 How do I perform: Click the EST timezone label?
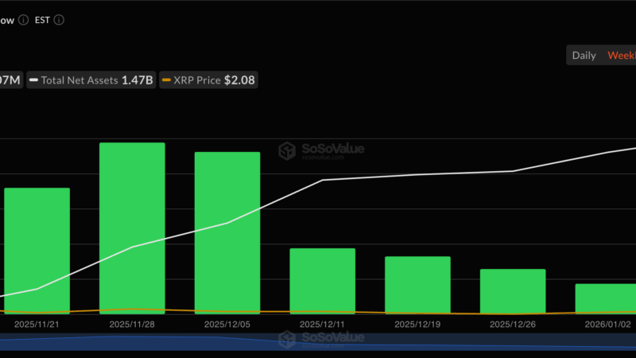pyautogui.click(x=42, y=20)
